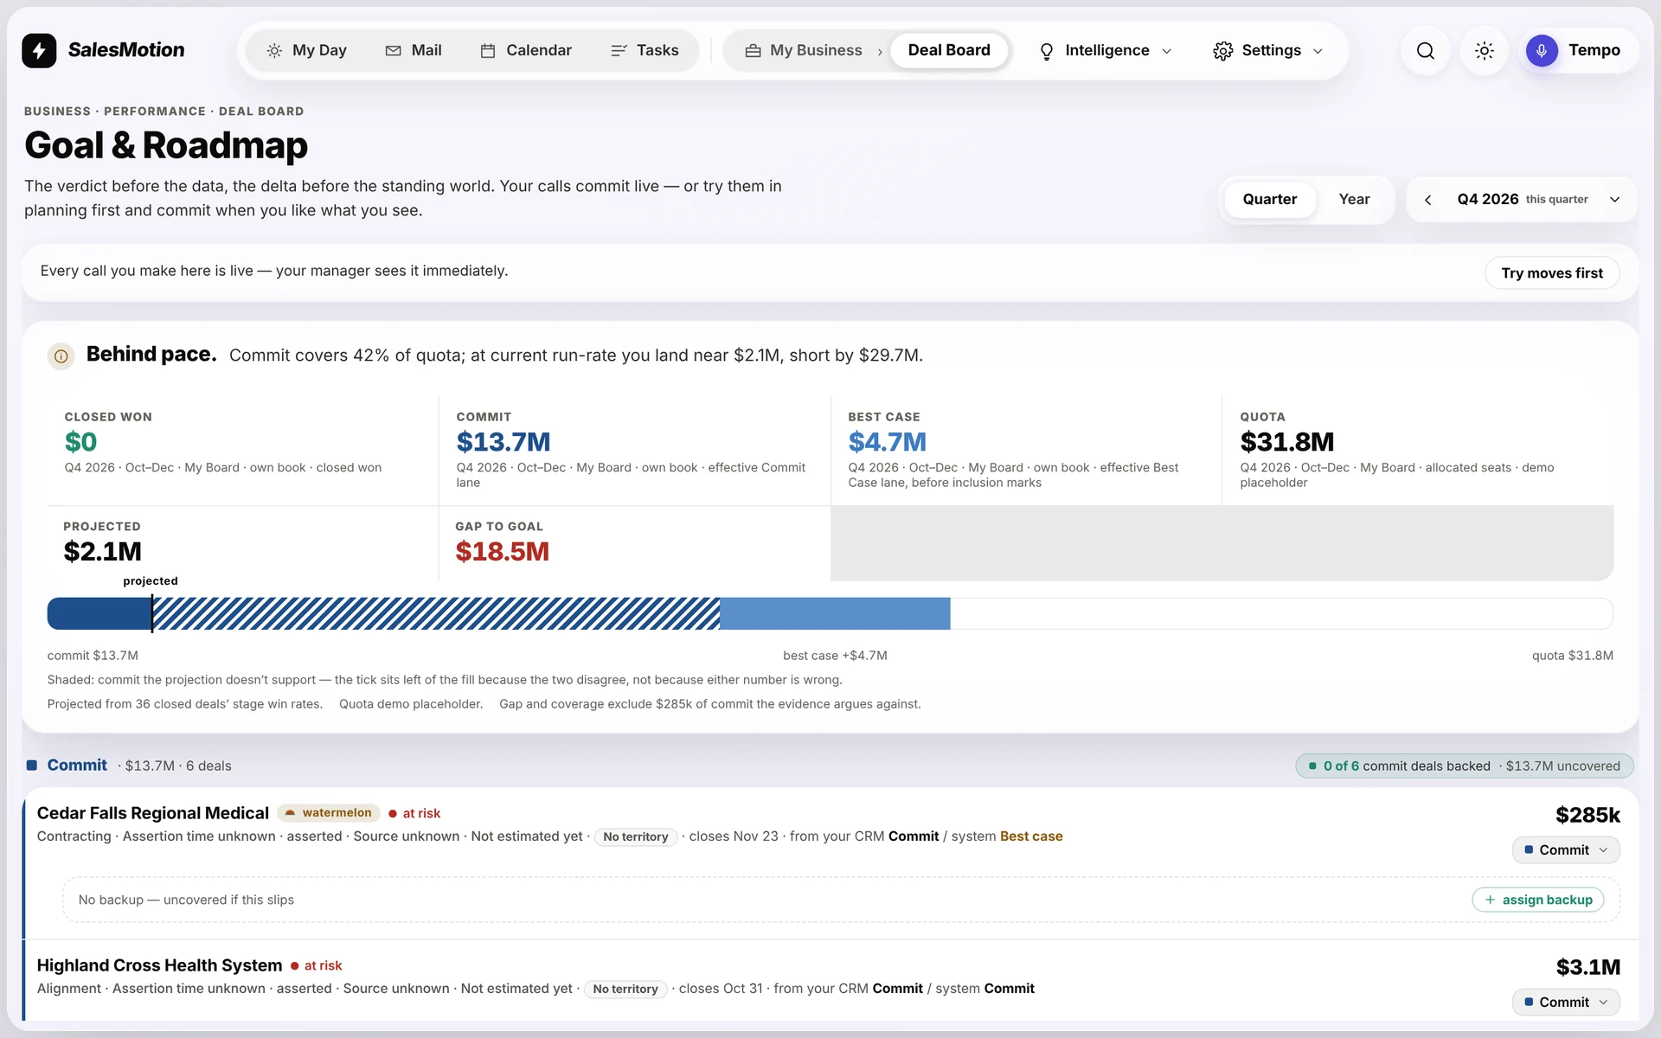Click the Settings gear icon

[1222, 50]
